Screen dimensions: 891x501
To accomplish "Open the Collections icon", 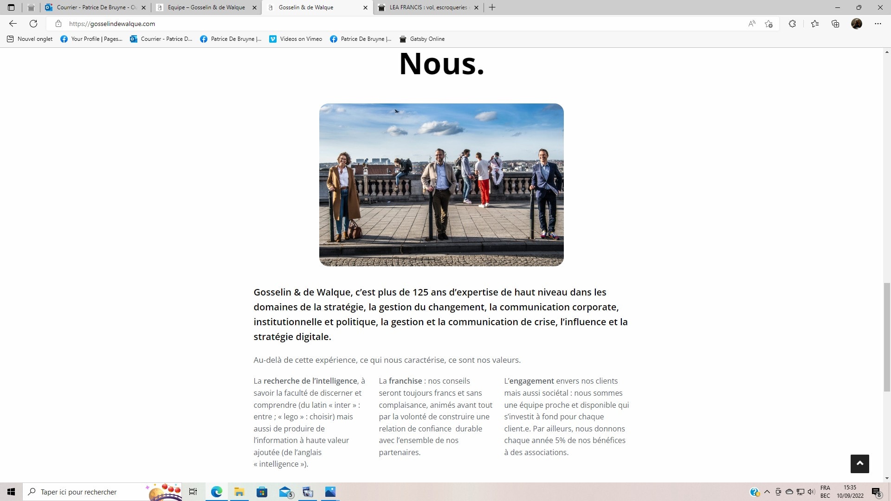I will [x=835, y=24].
